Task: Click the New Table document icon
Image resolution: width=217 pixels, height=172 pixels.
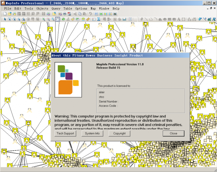Action: click(x=5, y=14)
